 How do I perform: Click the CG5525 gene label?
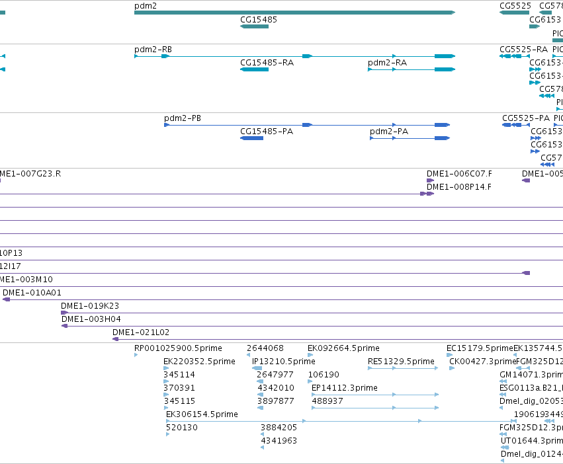(x=515, y=6)
